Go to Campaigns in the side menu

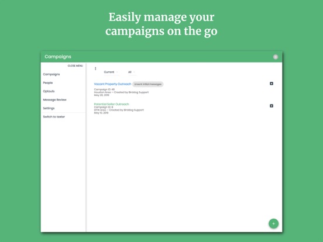coord(51,74)
